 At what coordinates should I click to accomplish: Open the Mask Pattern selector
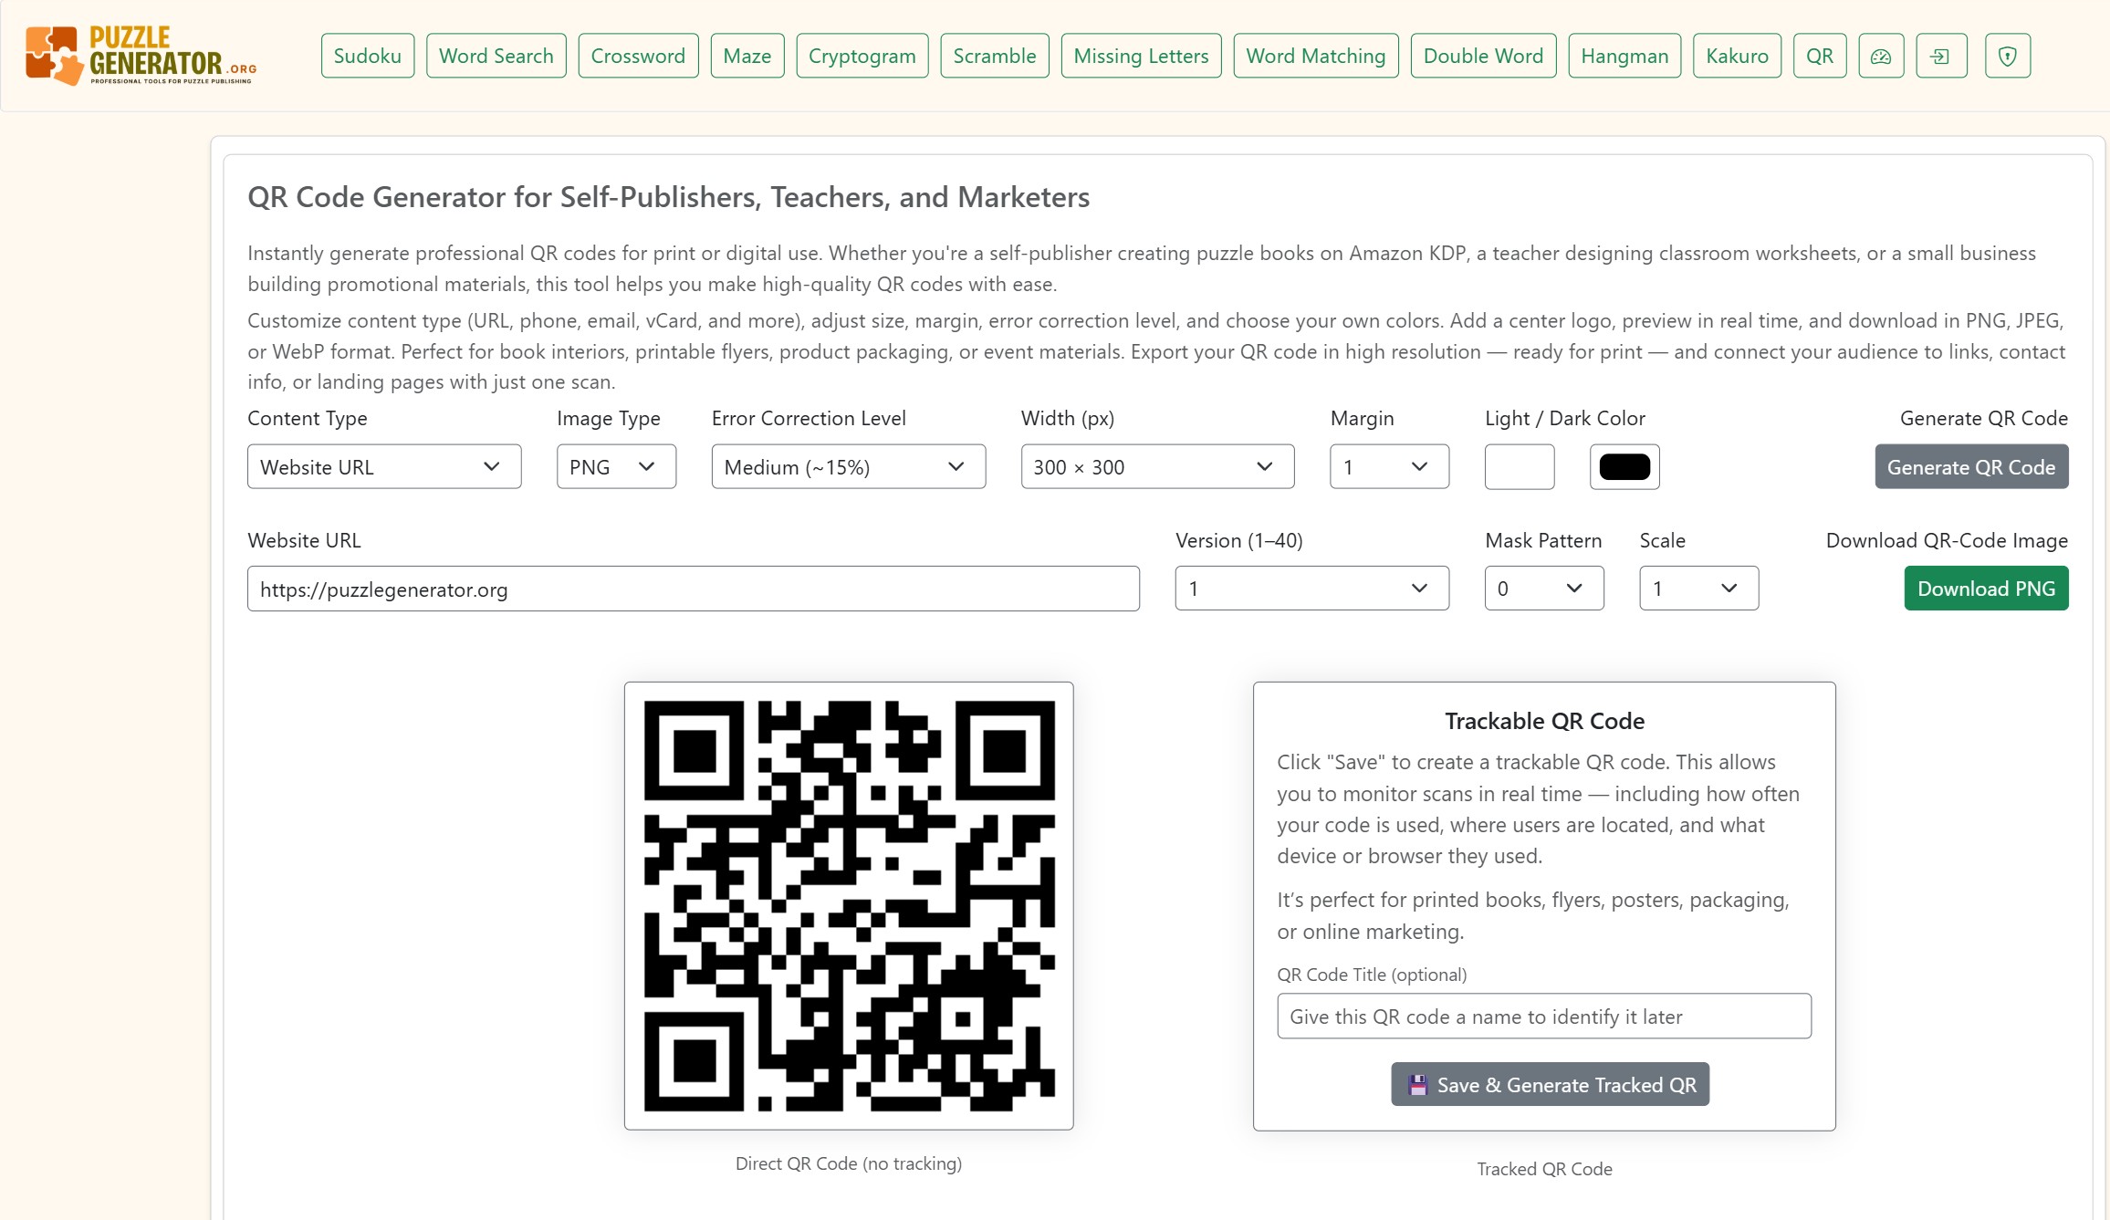point(1543,588)
